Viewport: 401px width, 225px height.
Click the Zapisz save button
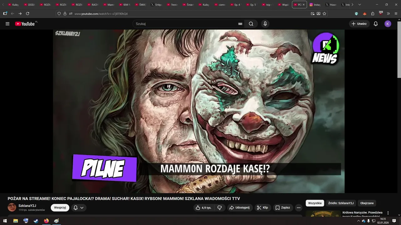(x=283, y=207)
